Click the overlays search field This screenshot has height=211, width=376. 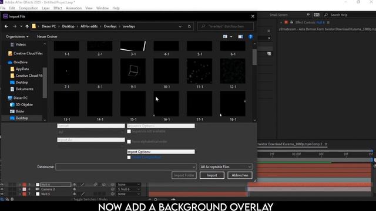226,26
